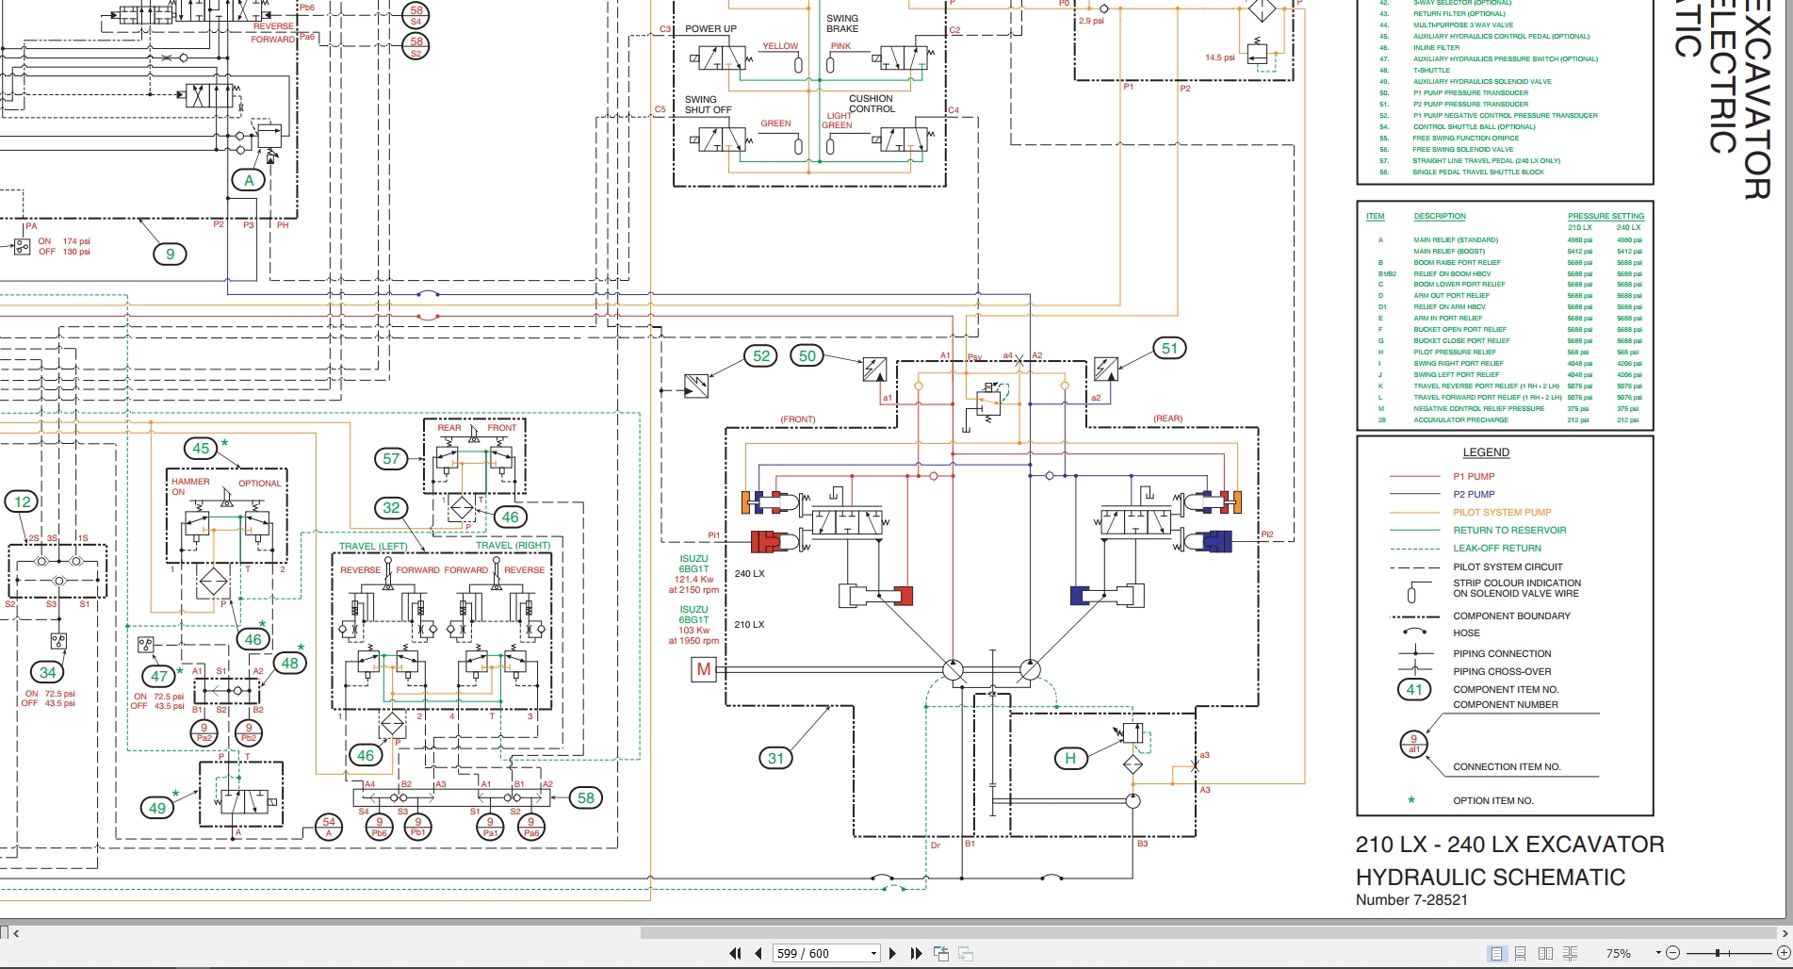
Task: Click the zoom out minus icon
Action: point(1674,953)
